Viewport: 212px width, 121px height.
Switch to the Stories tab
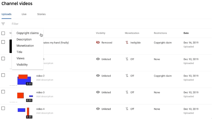41,14
